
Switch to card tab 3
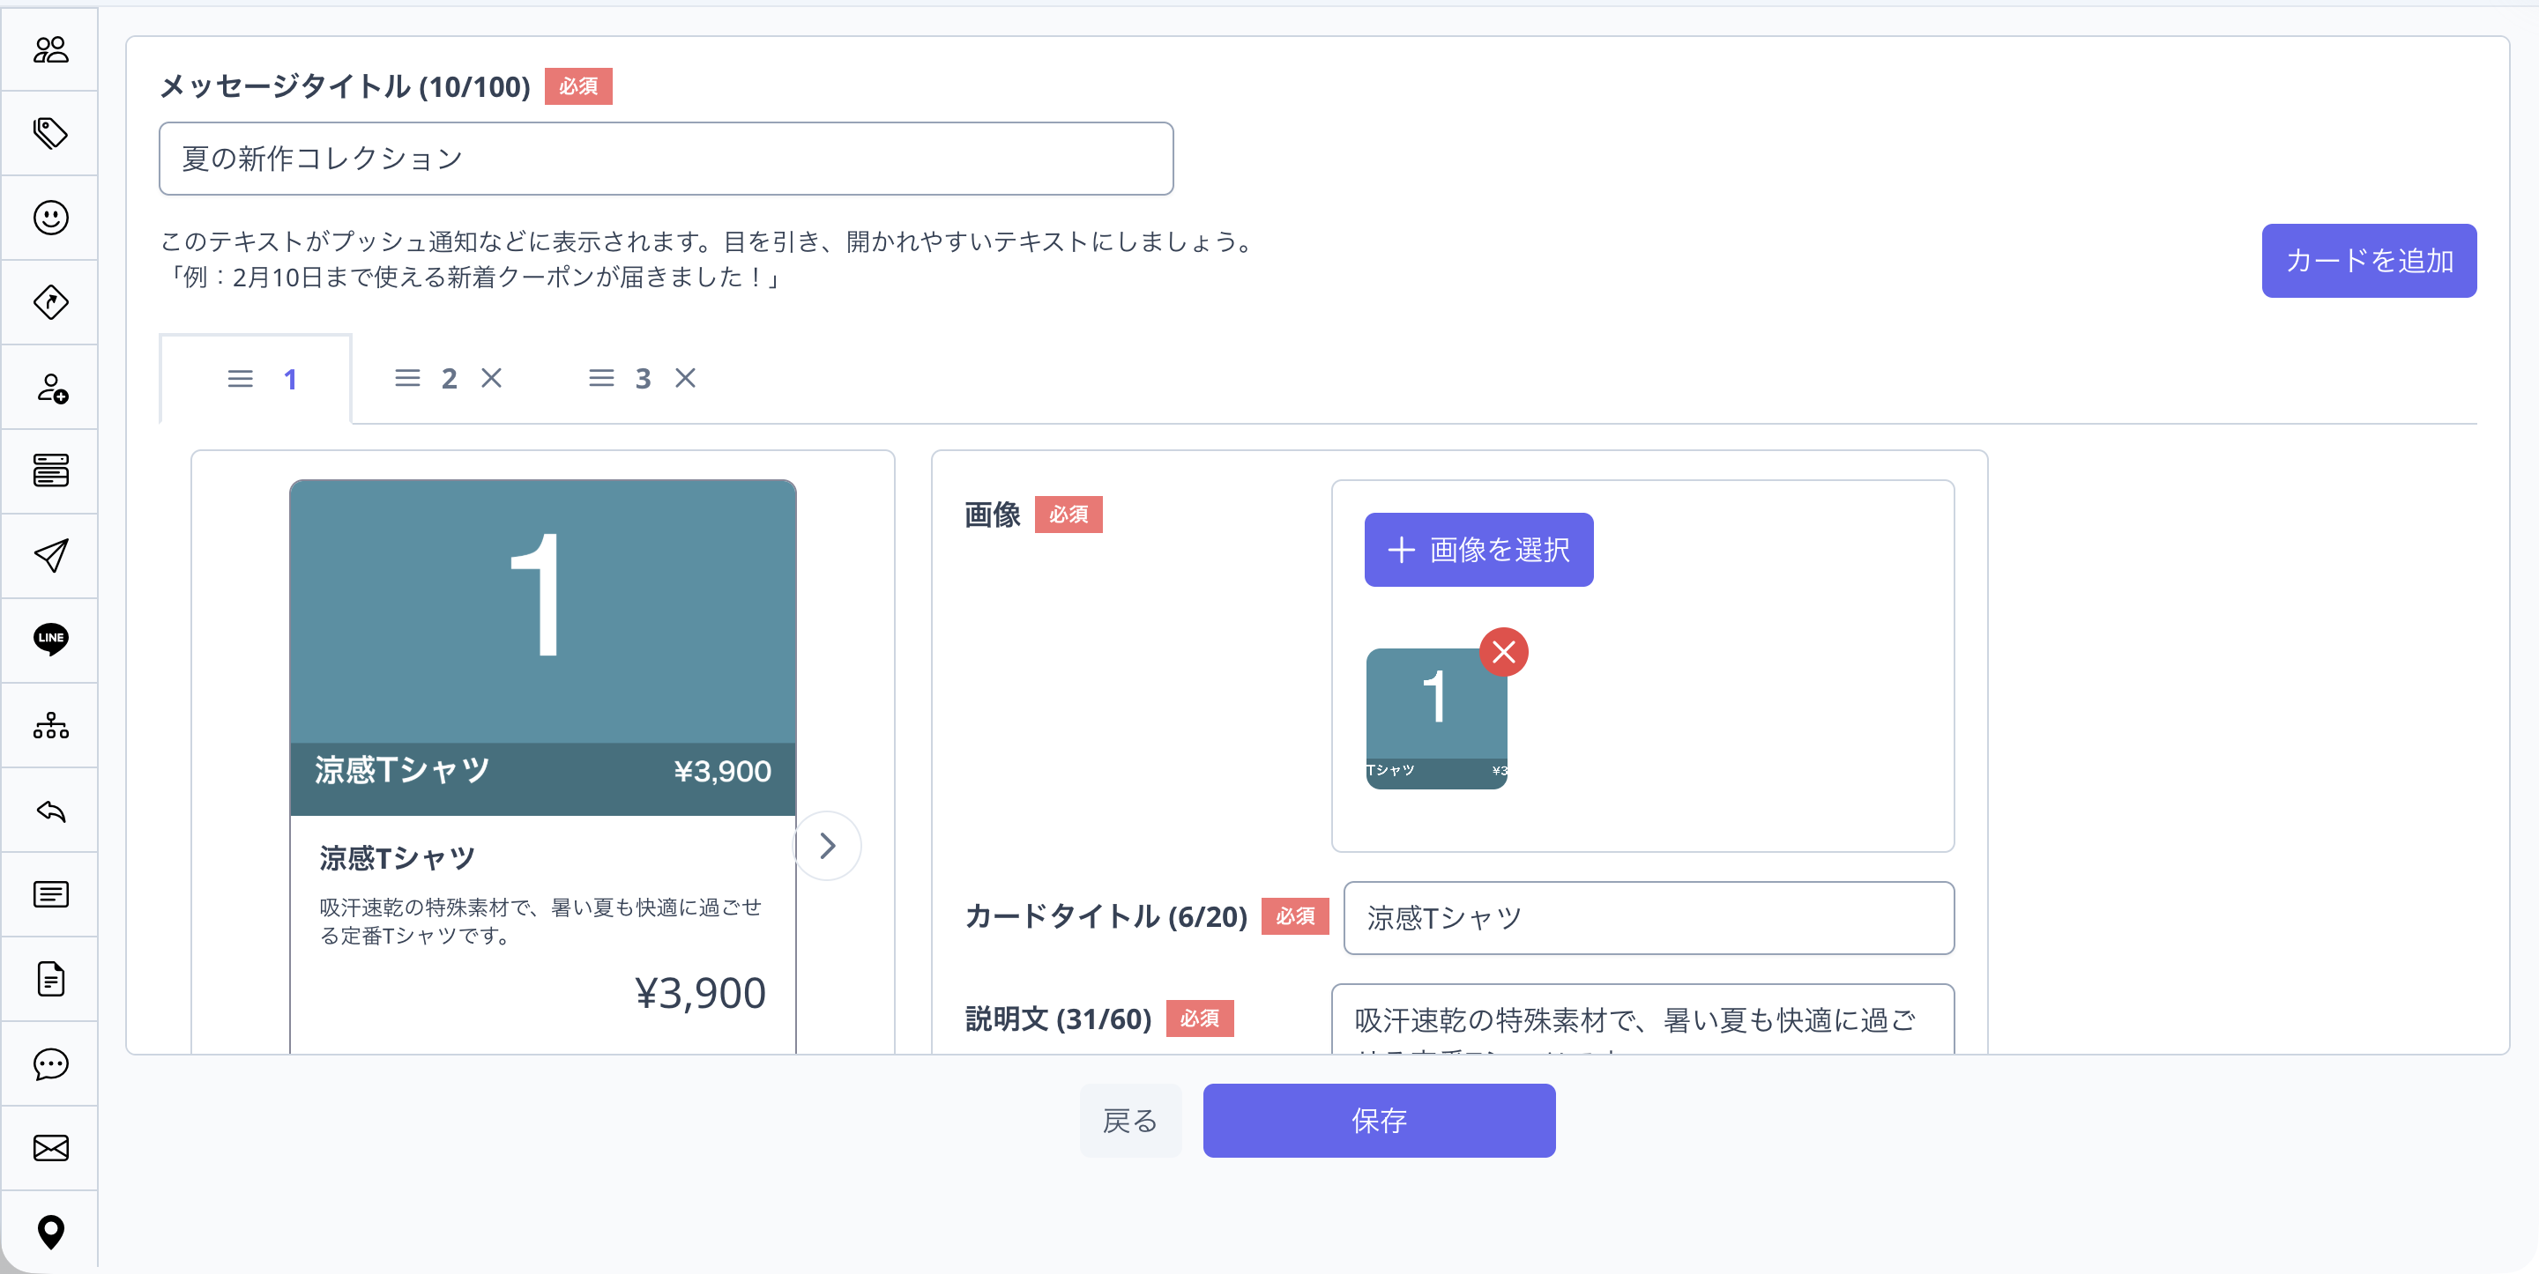[x=643, y=378]
